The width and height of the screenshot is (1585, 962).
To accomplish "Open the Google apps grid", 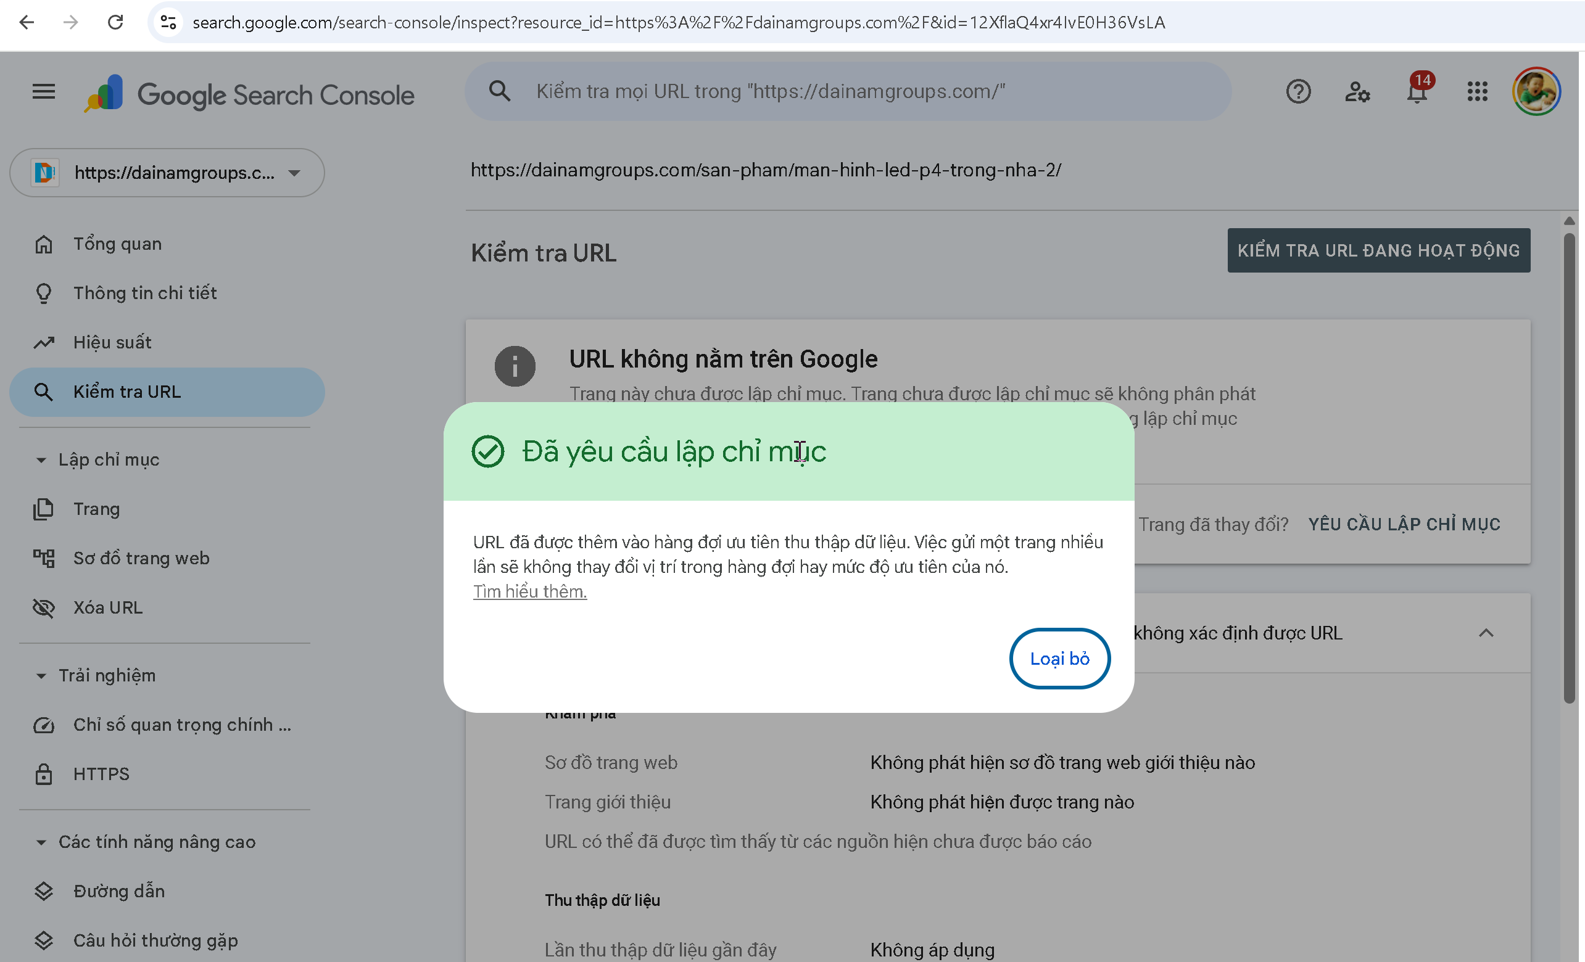I will pyautogui.click(x=1477, y=92).
